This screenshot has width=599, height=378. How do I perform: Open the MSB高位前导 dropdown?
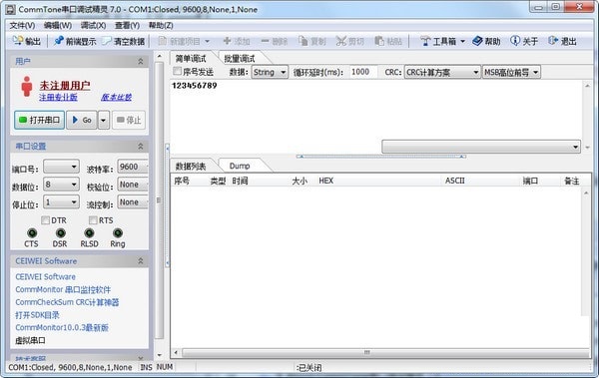[x=511, y=72]
